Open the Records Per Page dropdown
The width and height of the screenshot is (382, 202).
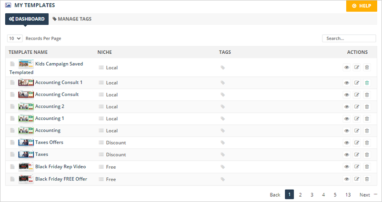coord(15,38)
